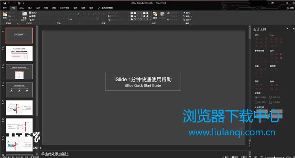Switch to the 插入 ribbon tab
Image resolution: width=295 pixels, height=158 pixels.
click(30, 8)
